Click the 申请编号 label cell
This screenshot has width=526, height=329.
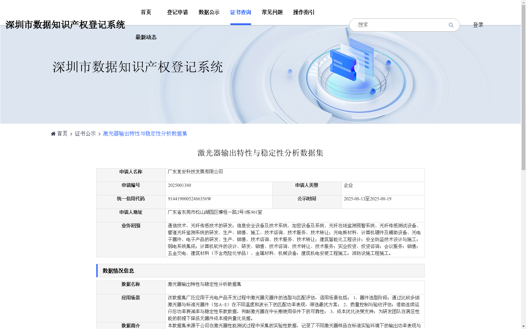tap(131, 189)
